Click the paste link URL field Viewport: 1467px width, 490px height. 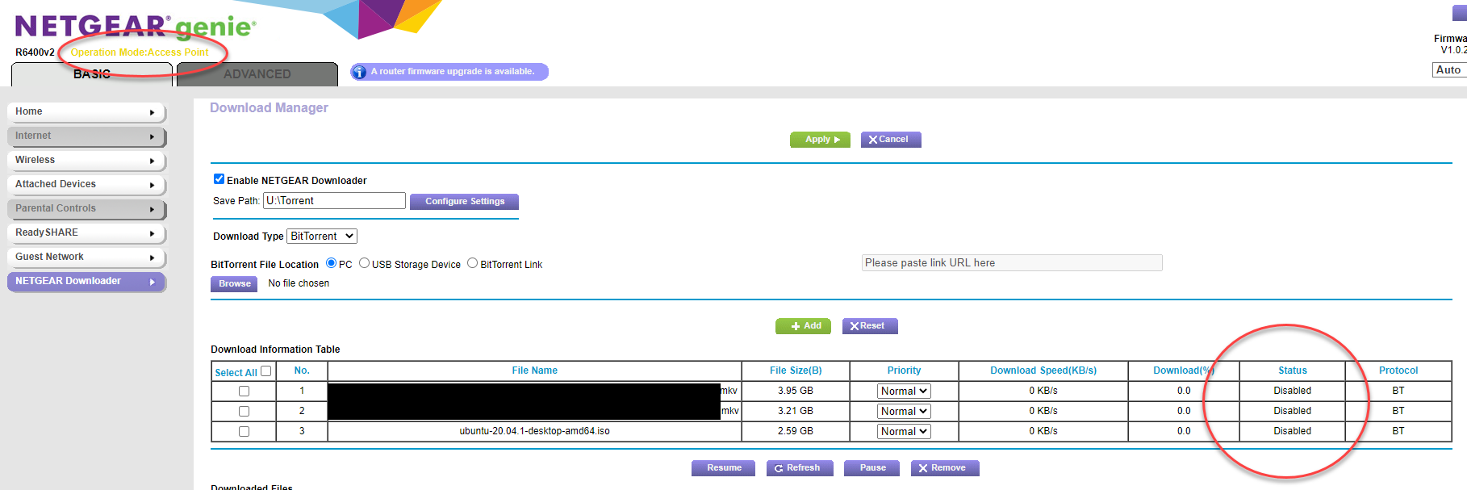click(x=1012, y=263)
